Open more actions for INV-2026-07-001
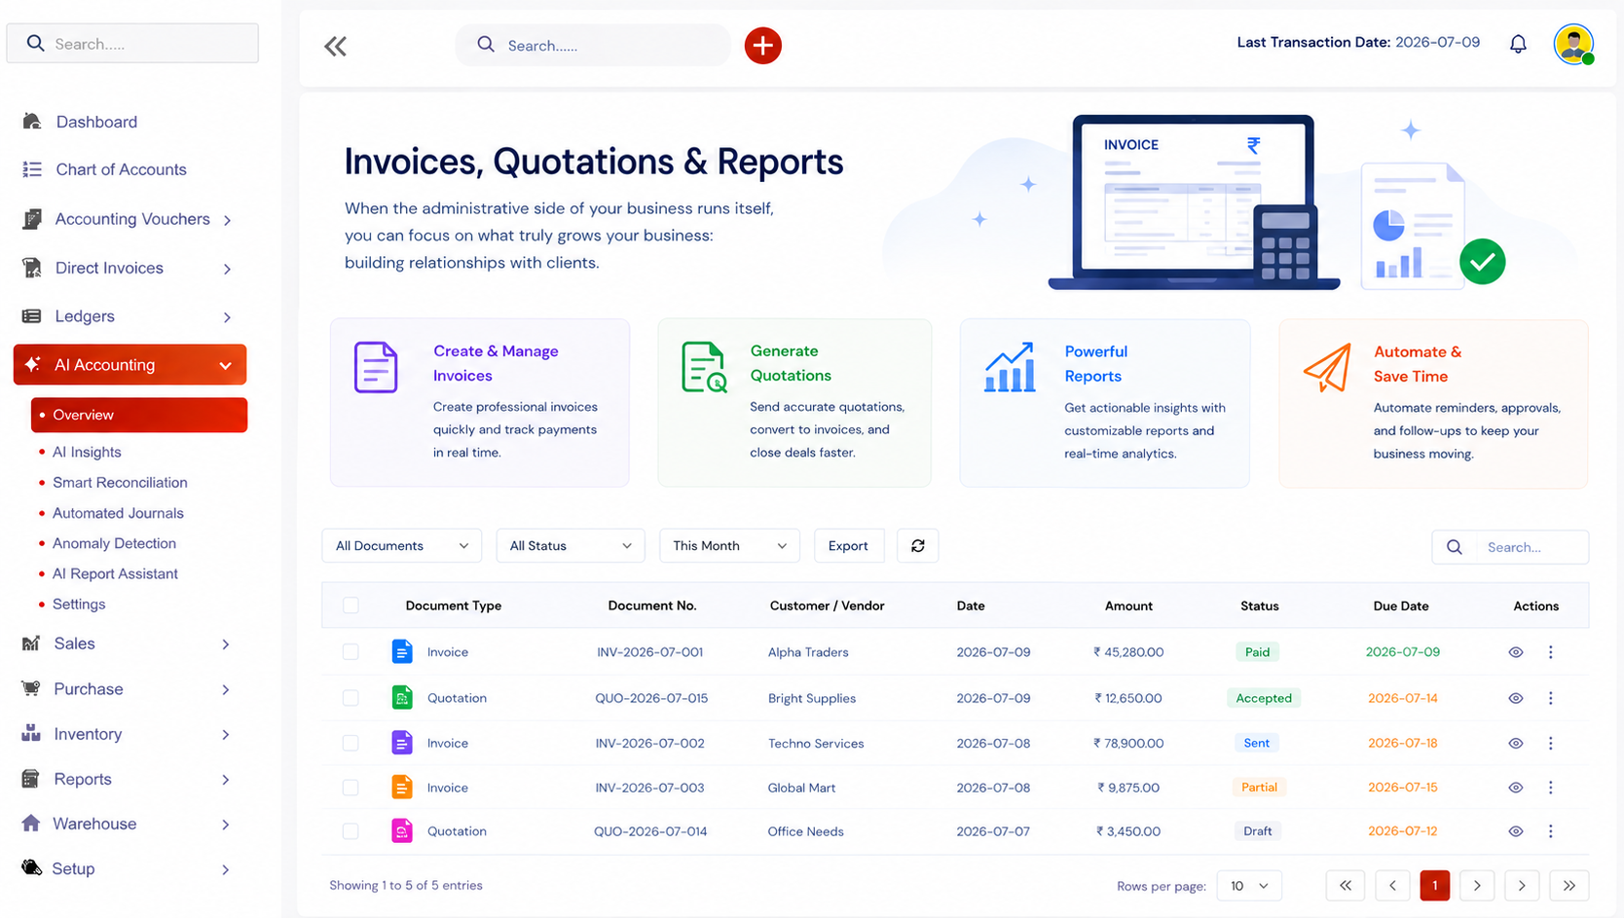 tap(1550, 652)
